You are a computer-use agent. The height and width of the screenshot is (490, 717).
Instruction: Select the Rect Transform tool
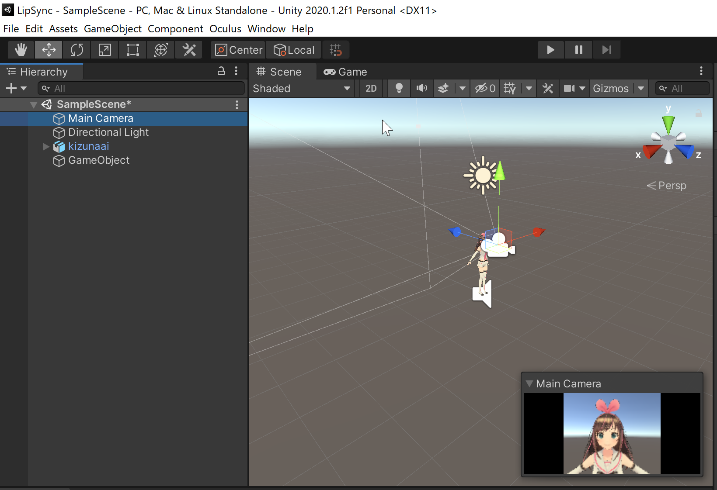(x=132, y=50)
